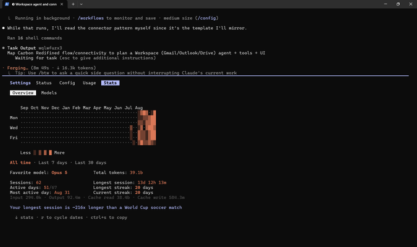417x247 pixels.
Task: Click the World Cup soccer match fun fact
Action: pos(96,207)
